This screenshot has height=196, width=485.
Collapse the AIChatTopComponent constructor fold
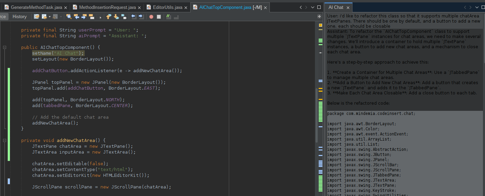(5, 48)
